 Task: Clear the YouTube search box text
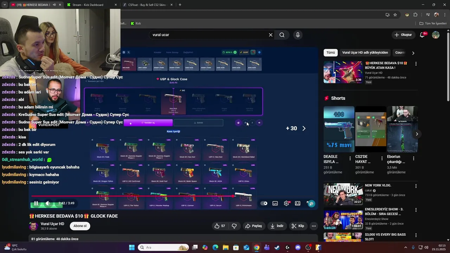271,35
